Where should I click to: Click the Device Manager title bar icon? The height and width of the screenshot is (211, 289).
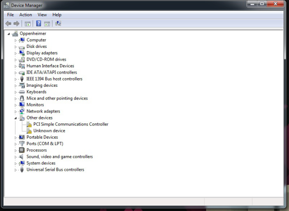click(x=6, y=5)
